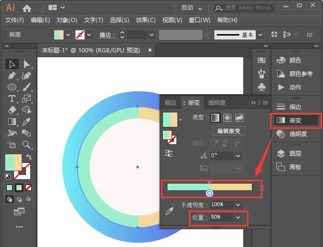Expand the gradient angle dropdown
This screenshot has width=323, height=247.
[x=238, y=156]
